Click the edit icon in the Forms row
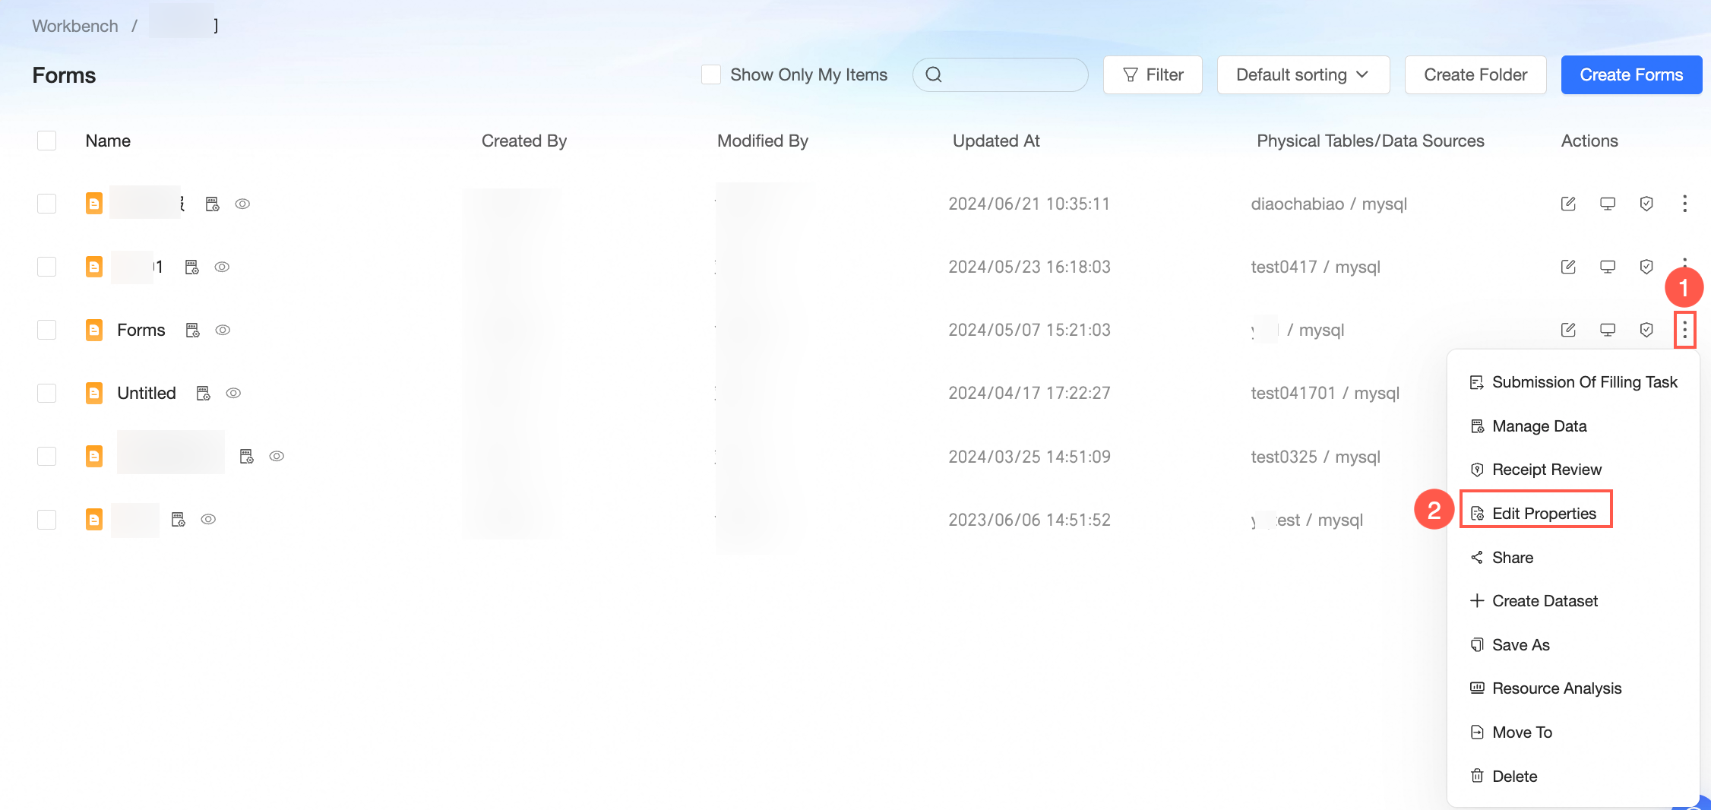The image size is (1711, 810). point(1568,330)
